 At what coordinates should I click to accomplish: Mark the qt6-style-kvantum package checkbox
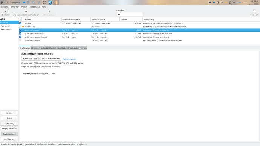(x=20, y=40)
